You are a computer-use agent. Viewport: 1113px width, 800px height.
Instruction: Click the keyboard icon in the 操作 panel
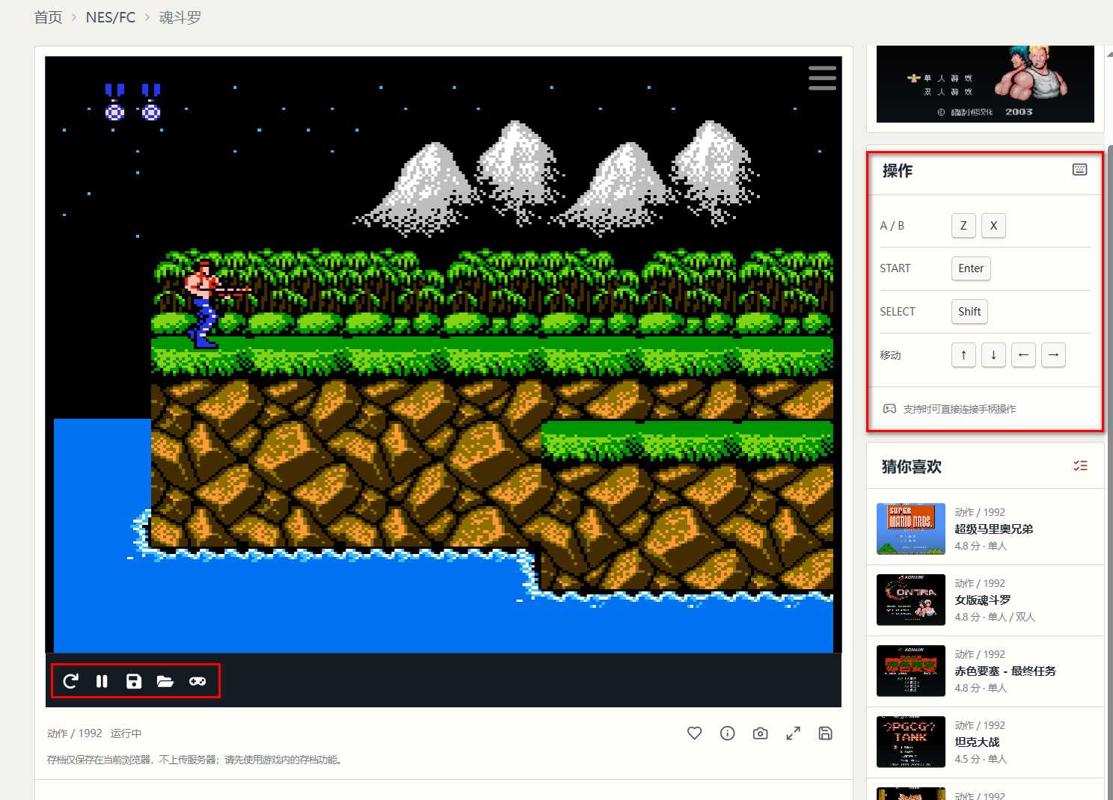pos(1079,170)
